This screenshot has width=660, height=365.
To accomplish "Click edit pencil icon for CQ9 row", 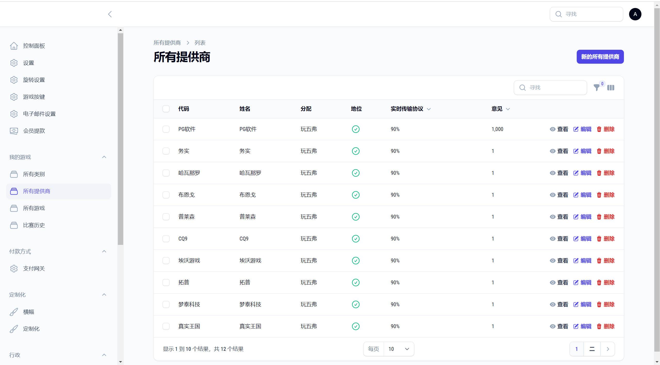I will (576, 239).
